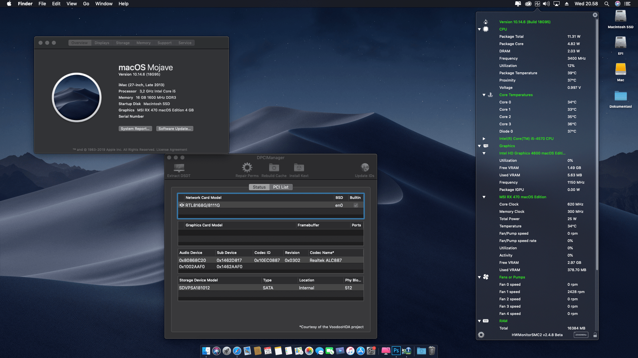Open Safari from the Dock
Viewport: 638px width, 358px height.
click(237, 351)
